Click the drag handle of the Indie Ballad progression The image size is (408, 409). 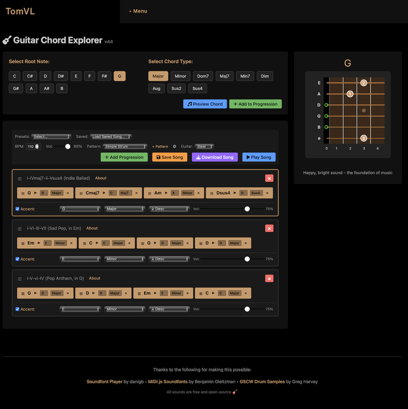click(20, 178)
